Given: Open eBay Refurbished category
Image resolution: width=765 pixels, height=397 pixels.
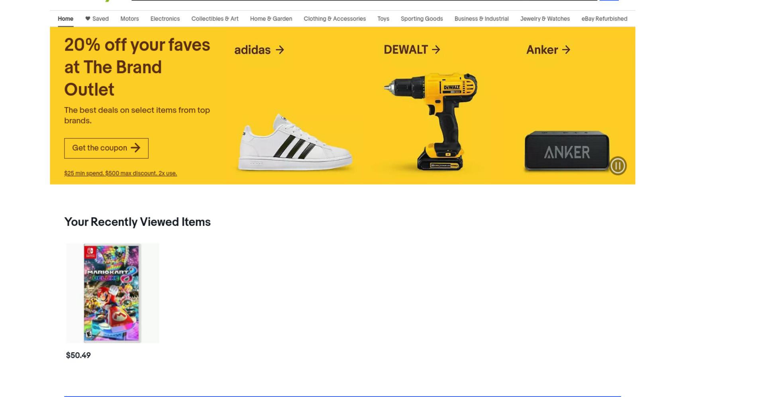Looking at the screenshot, I should pos(604,19).
